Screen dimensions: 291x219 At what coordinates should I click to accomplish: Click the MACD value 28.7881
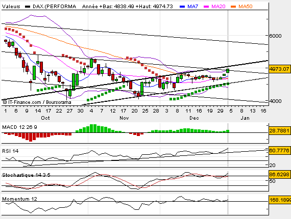point(279,131)
